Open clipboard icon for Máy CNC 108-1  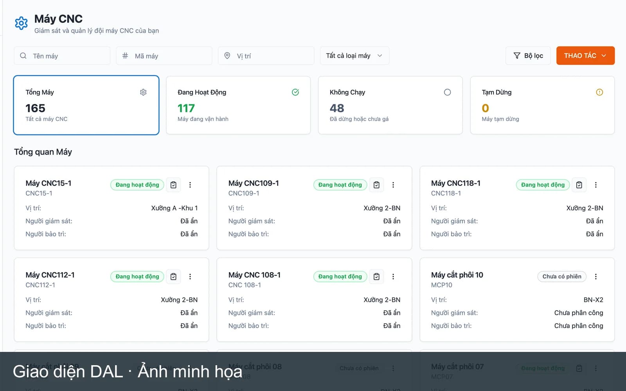[x=376, y=277]
